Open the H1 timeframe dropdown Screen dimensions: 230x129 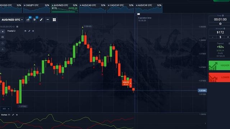click(6, 109)
